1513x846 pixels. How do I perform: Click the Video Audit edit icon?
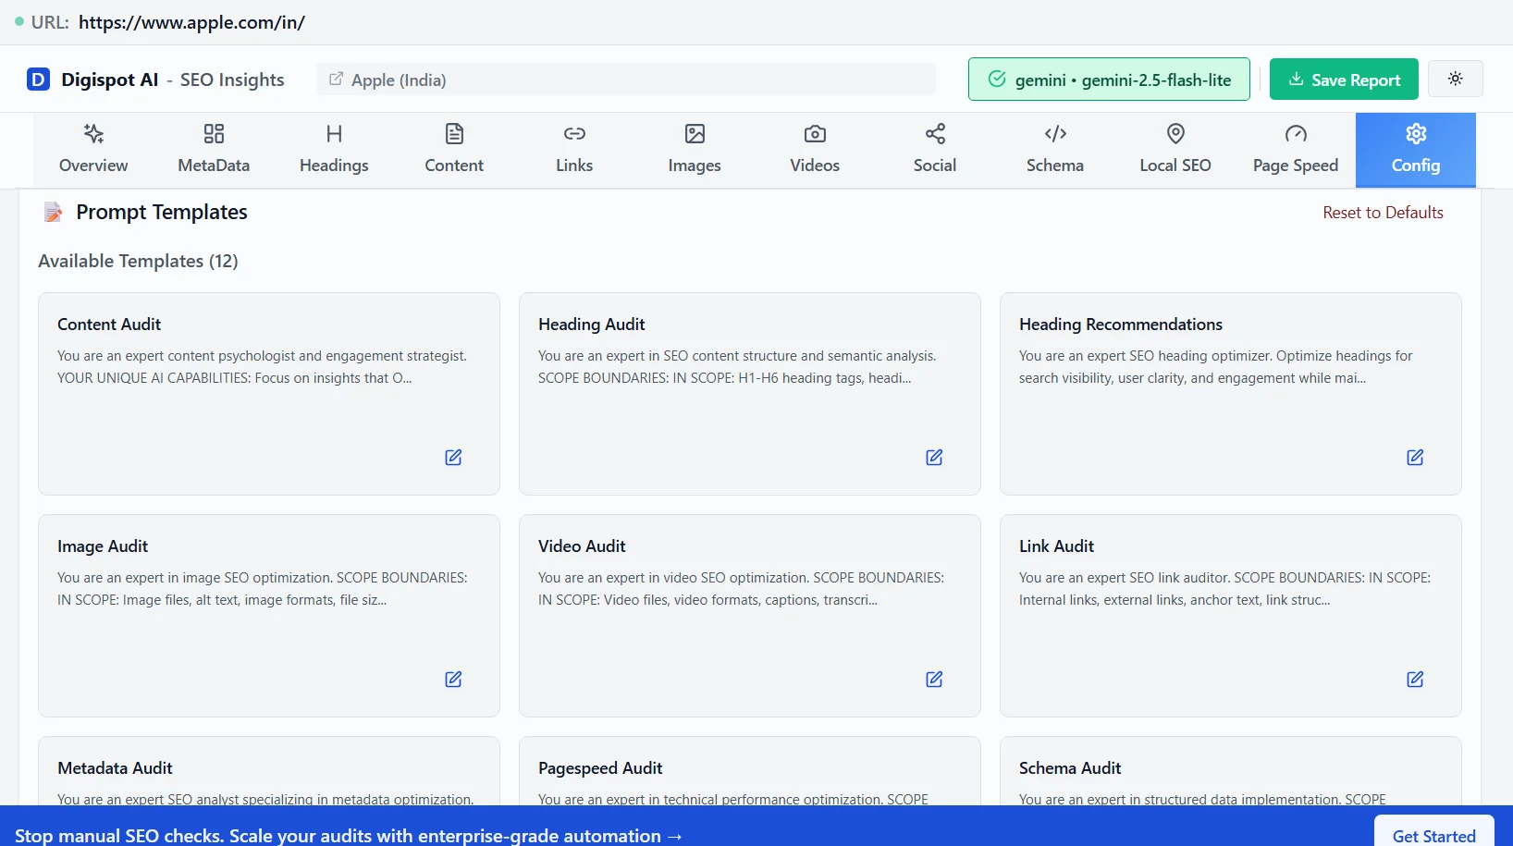934,679
